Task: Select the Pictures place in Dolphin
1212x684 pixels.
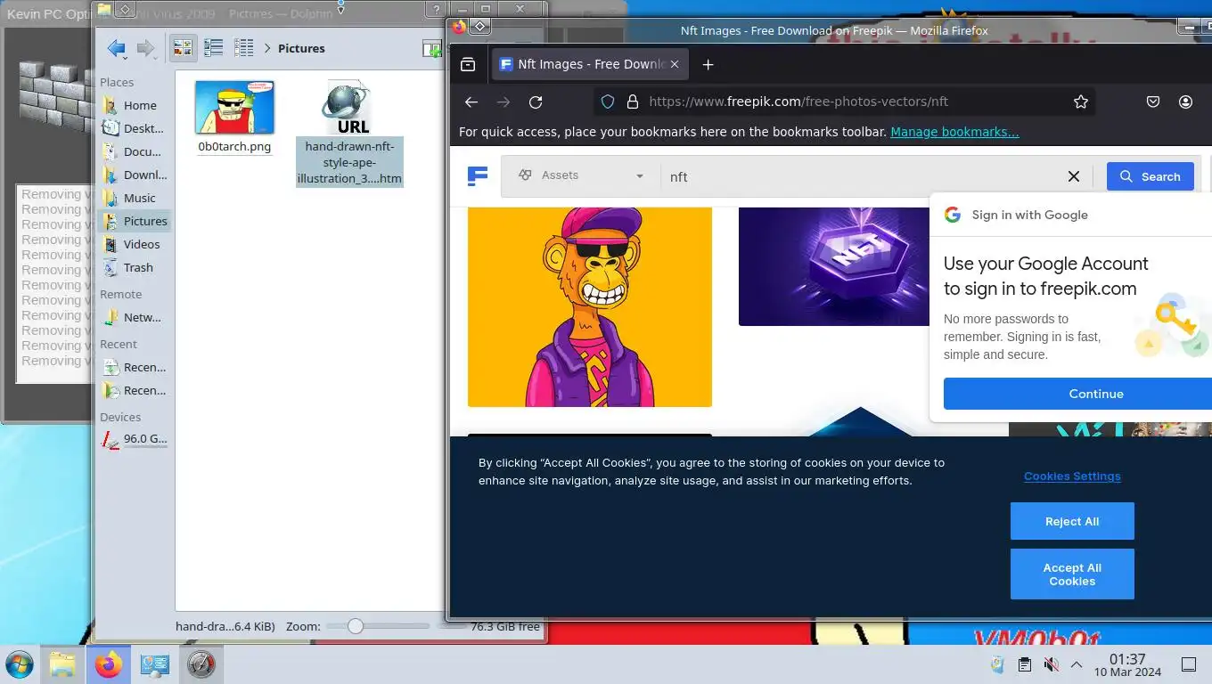Action: click(134, 221)
